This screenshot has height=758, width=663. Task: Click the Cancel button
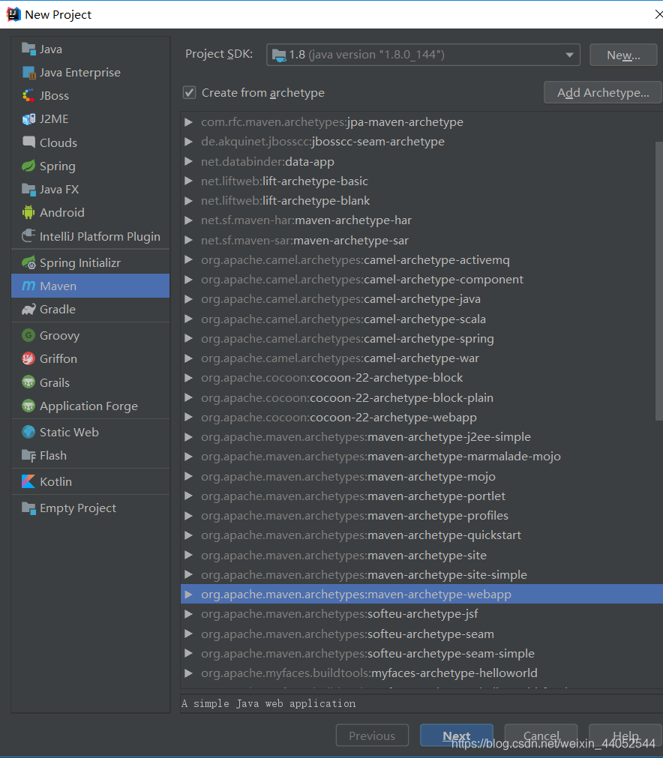tap(541, 736)
